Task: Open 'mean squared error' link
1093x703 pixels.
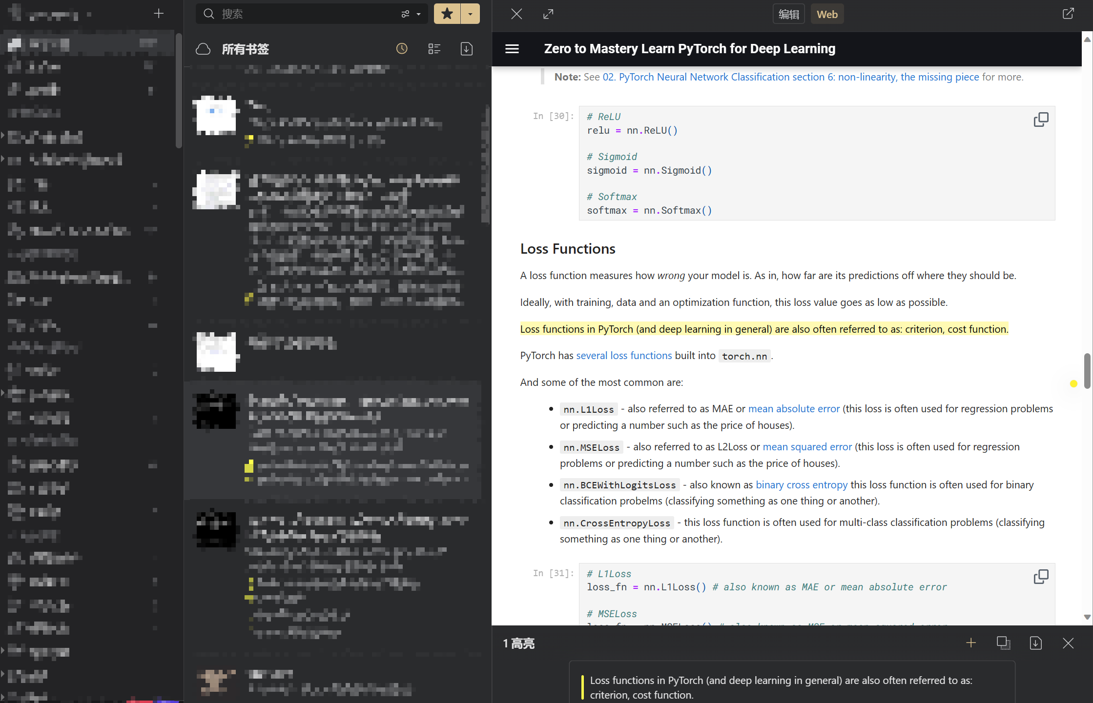Action: point(807,446)
